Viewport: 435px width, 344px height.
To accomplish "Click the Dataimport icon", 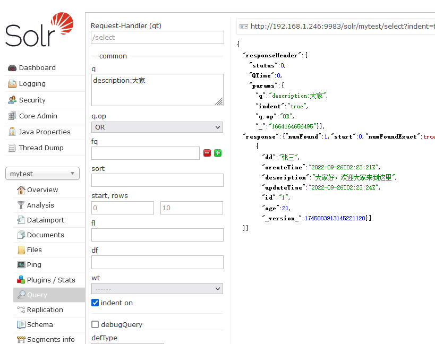I will click(21, 220).
